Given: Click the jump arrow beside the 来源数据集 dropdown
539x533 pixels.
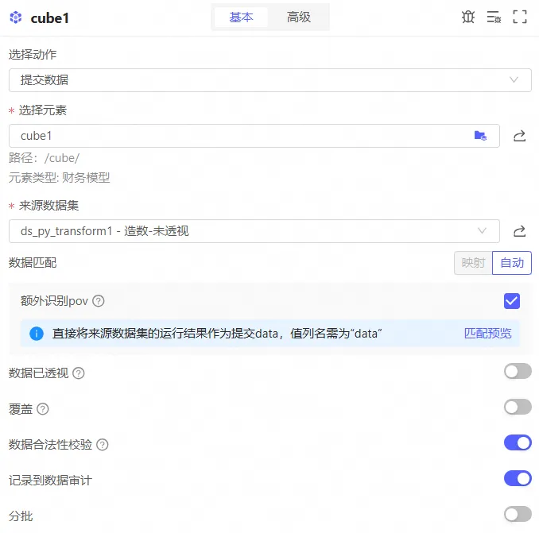Looking at the screenshot, I should (x=519, y=231).
